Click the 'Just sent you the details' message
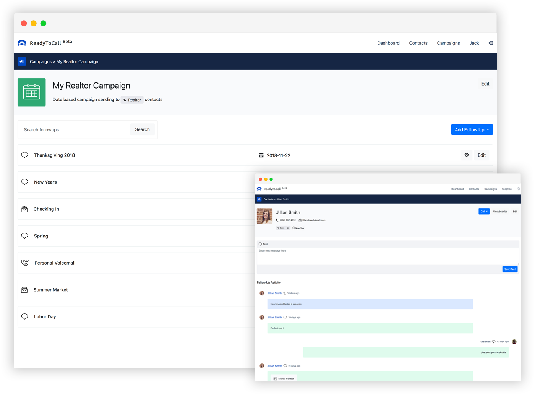Viewport: 535px width, 394px height. [406, 352]
